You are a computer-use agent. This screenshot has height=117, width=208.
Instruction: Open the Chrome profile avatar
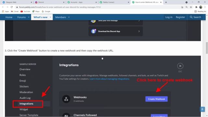click(x=201, y=7)
